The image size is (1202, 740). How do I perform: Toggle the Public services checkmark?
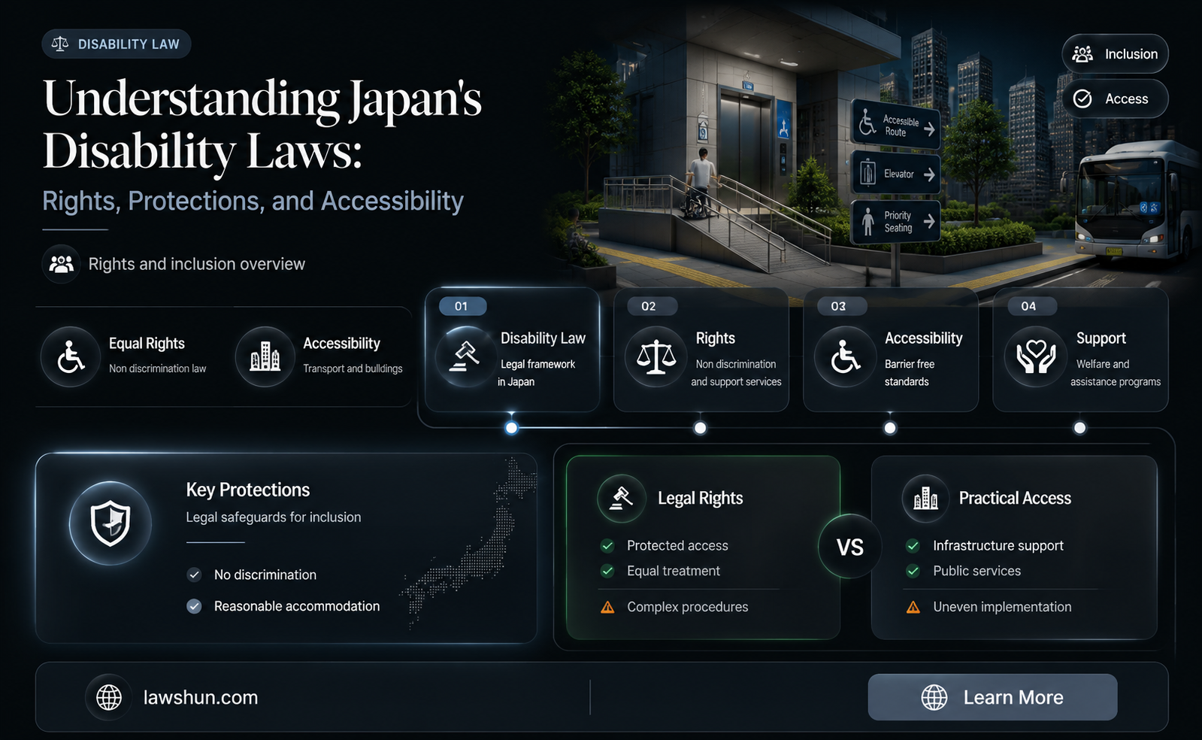coord(913,571)
